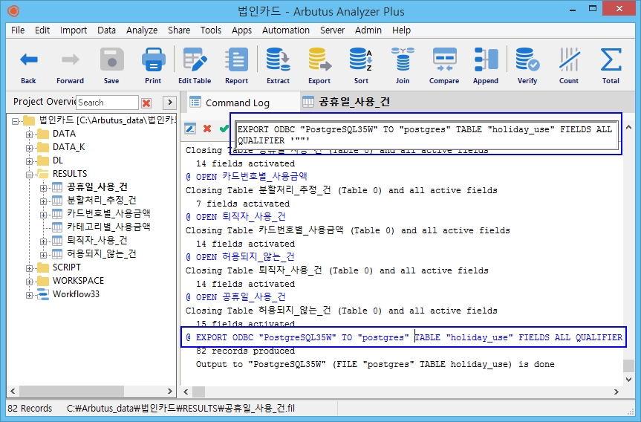Run the Count command
This screenshot has height=422, width=641.
(x=569, y=65)
